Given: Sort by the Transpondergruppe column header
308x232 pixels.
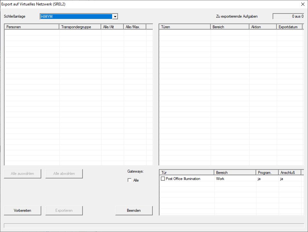Looking at the screenshot, I should click(80, 27).
